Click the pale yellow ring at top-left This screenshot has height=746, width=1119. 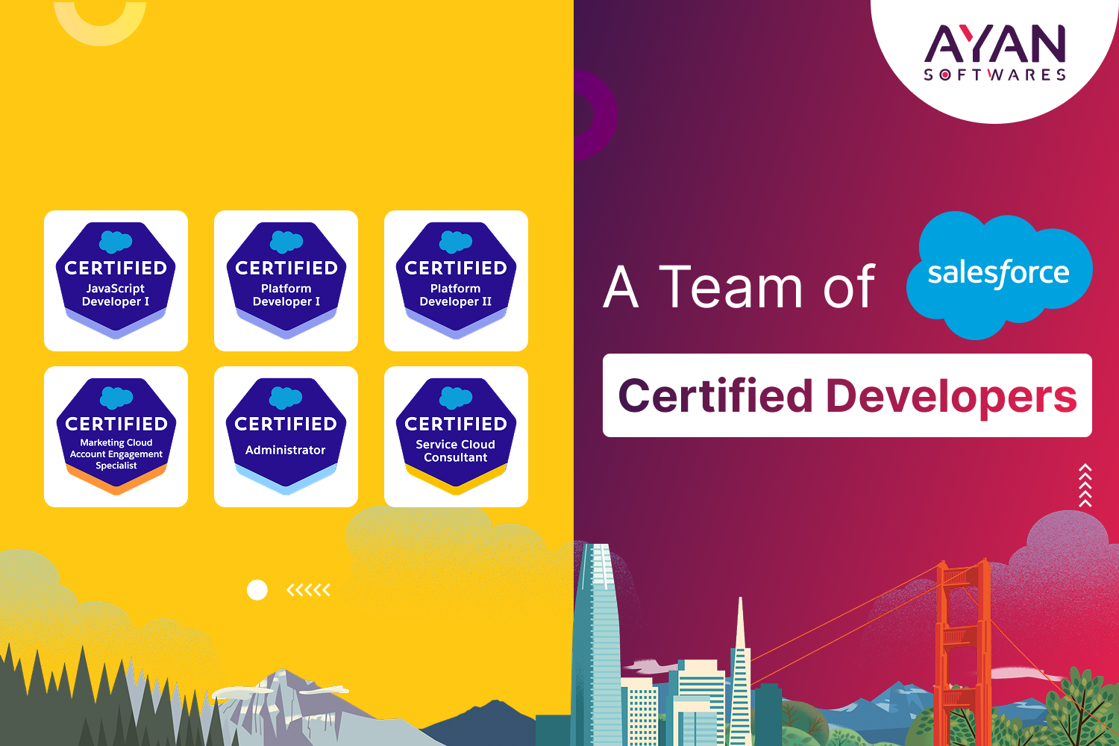pyautogui.click(x=100, y=26)
